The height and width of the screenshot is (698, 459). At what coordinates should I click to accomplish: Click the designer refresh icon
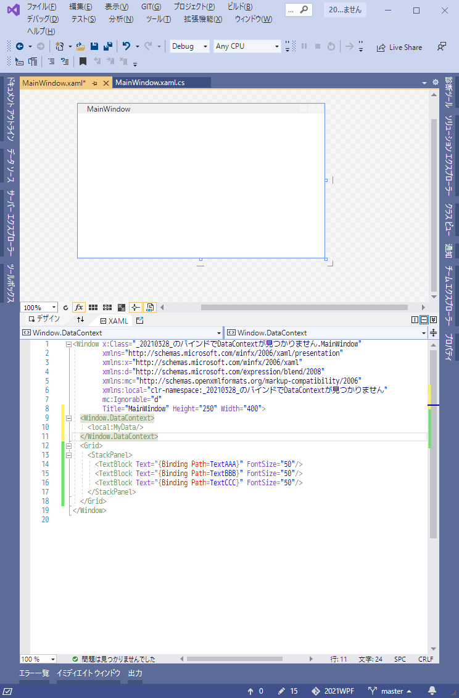tap(65, 308)
